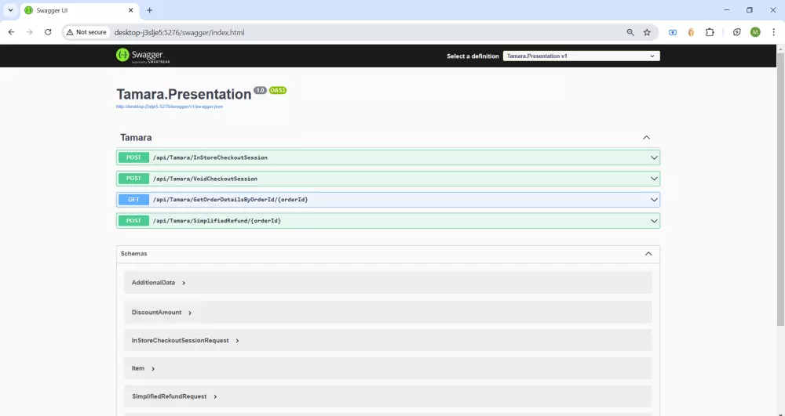
Task: Click /api/Tamara/InStoreCheckoutSession path text
Action: [210, 157]
